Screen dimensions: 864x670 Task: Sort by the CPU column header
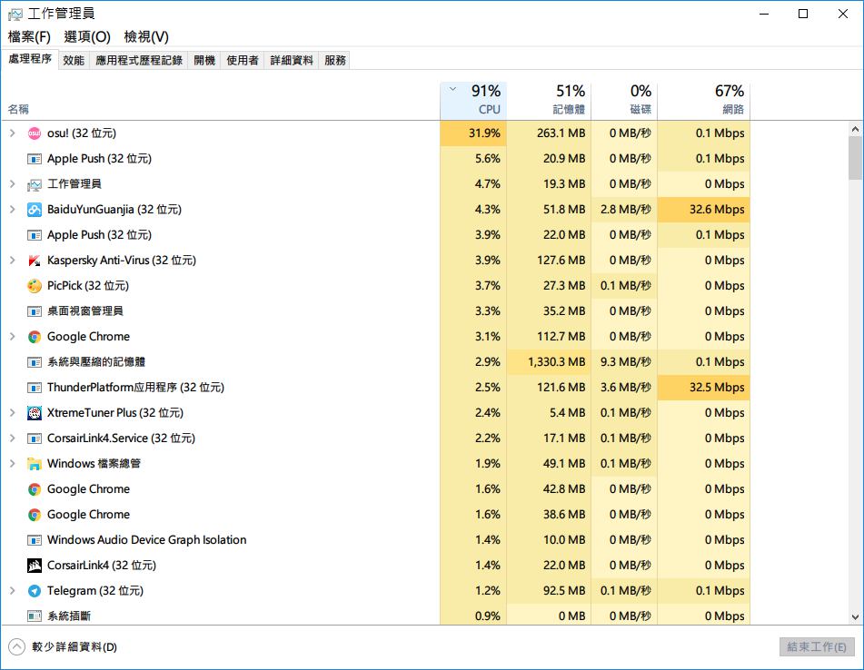pyautogui.click(x=473, y=100)
